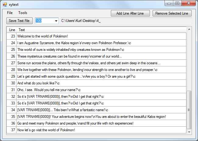Open the Tools menu
This screenshot has width=198, height=141.
coord(23,13)
